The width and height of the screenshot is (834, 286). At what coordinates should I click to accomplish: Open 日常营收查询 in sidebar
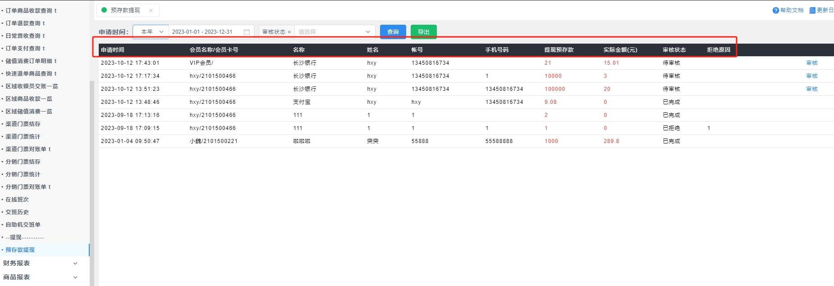pos(25,36)
